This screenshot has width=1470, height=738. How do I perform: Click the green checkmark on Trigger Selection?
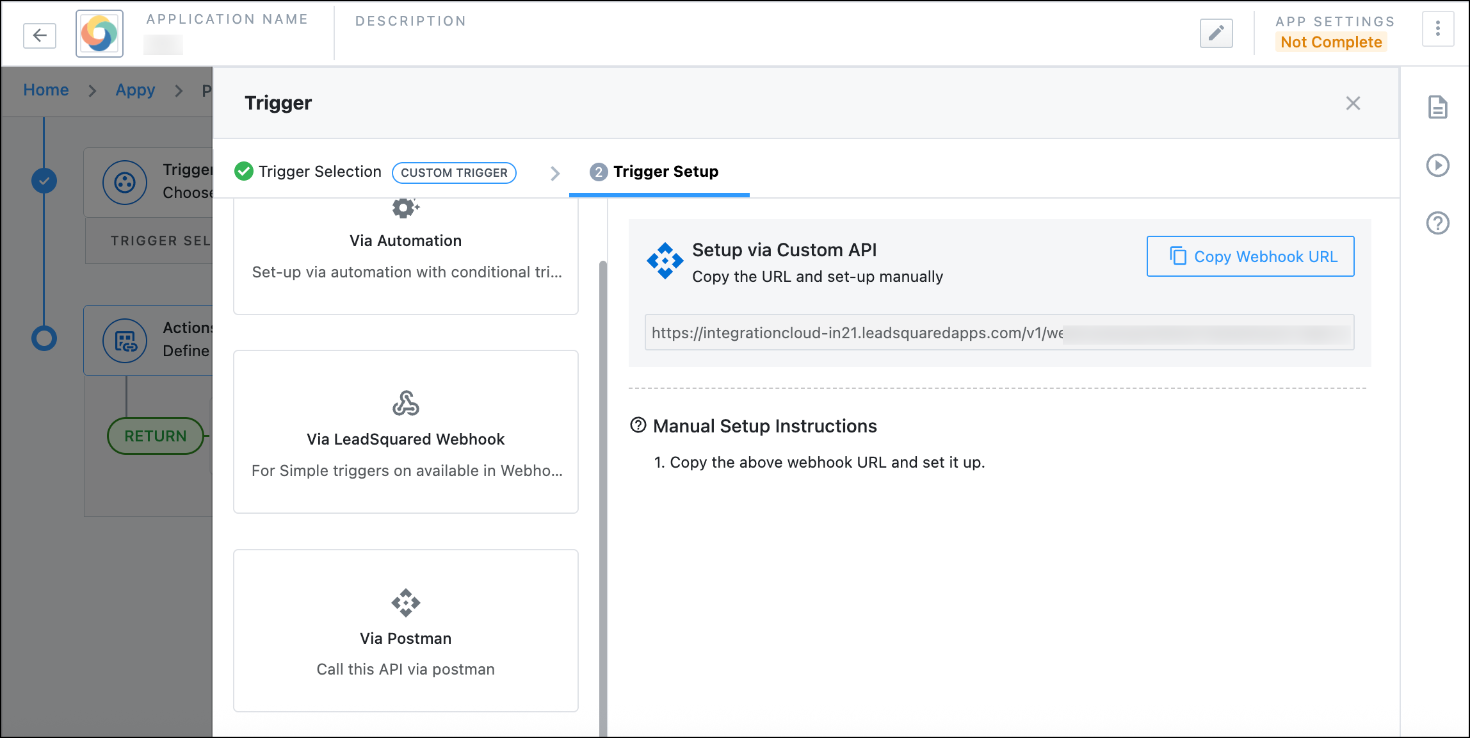point(244,171)
